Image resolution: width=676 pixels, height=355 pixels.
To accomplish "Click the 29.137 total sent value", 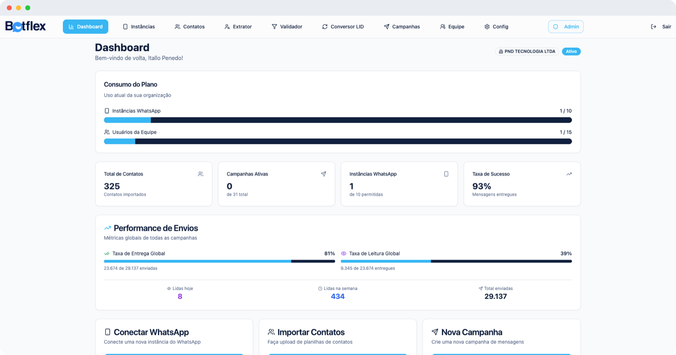I will click(x=496, y=297).
